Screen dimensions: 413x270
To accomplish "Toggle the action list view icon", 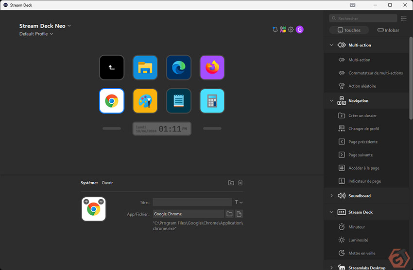I will point(404,18).
